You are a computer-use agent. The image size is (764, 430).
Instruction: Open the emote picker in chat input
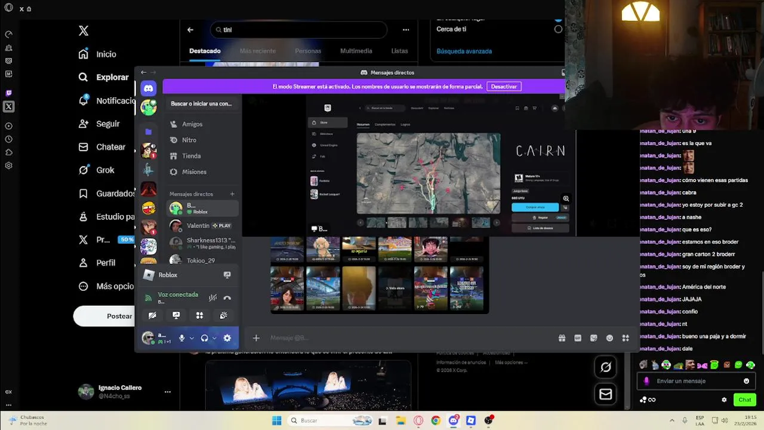tap(746, 381)
